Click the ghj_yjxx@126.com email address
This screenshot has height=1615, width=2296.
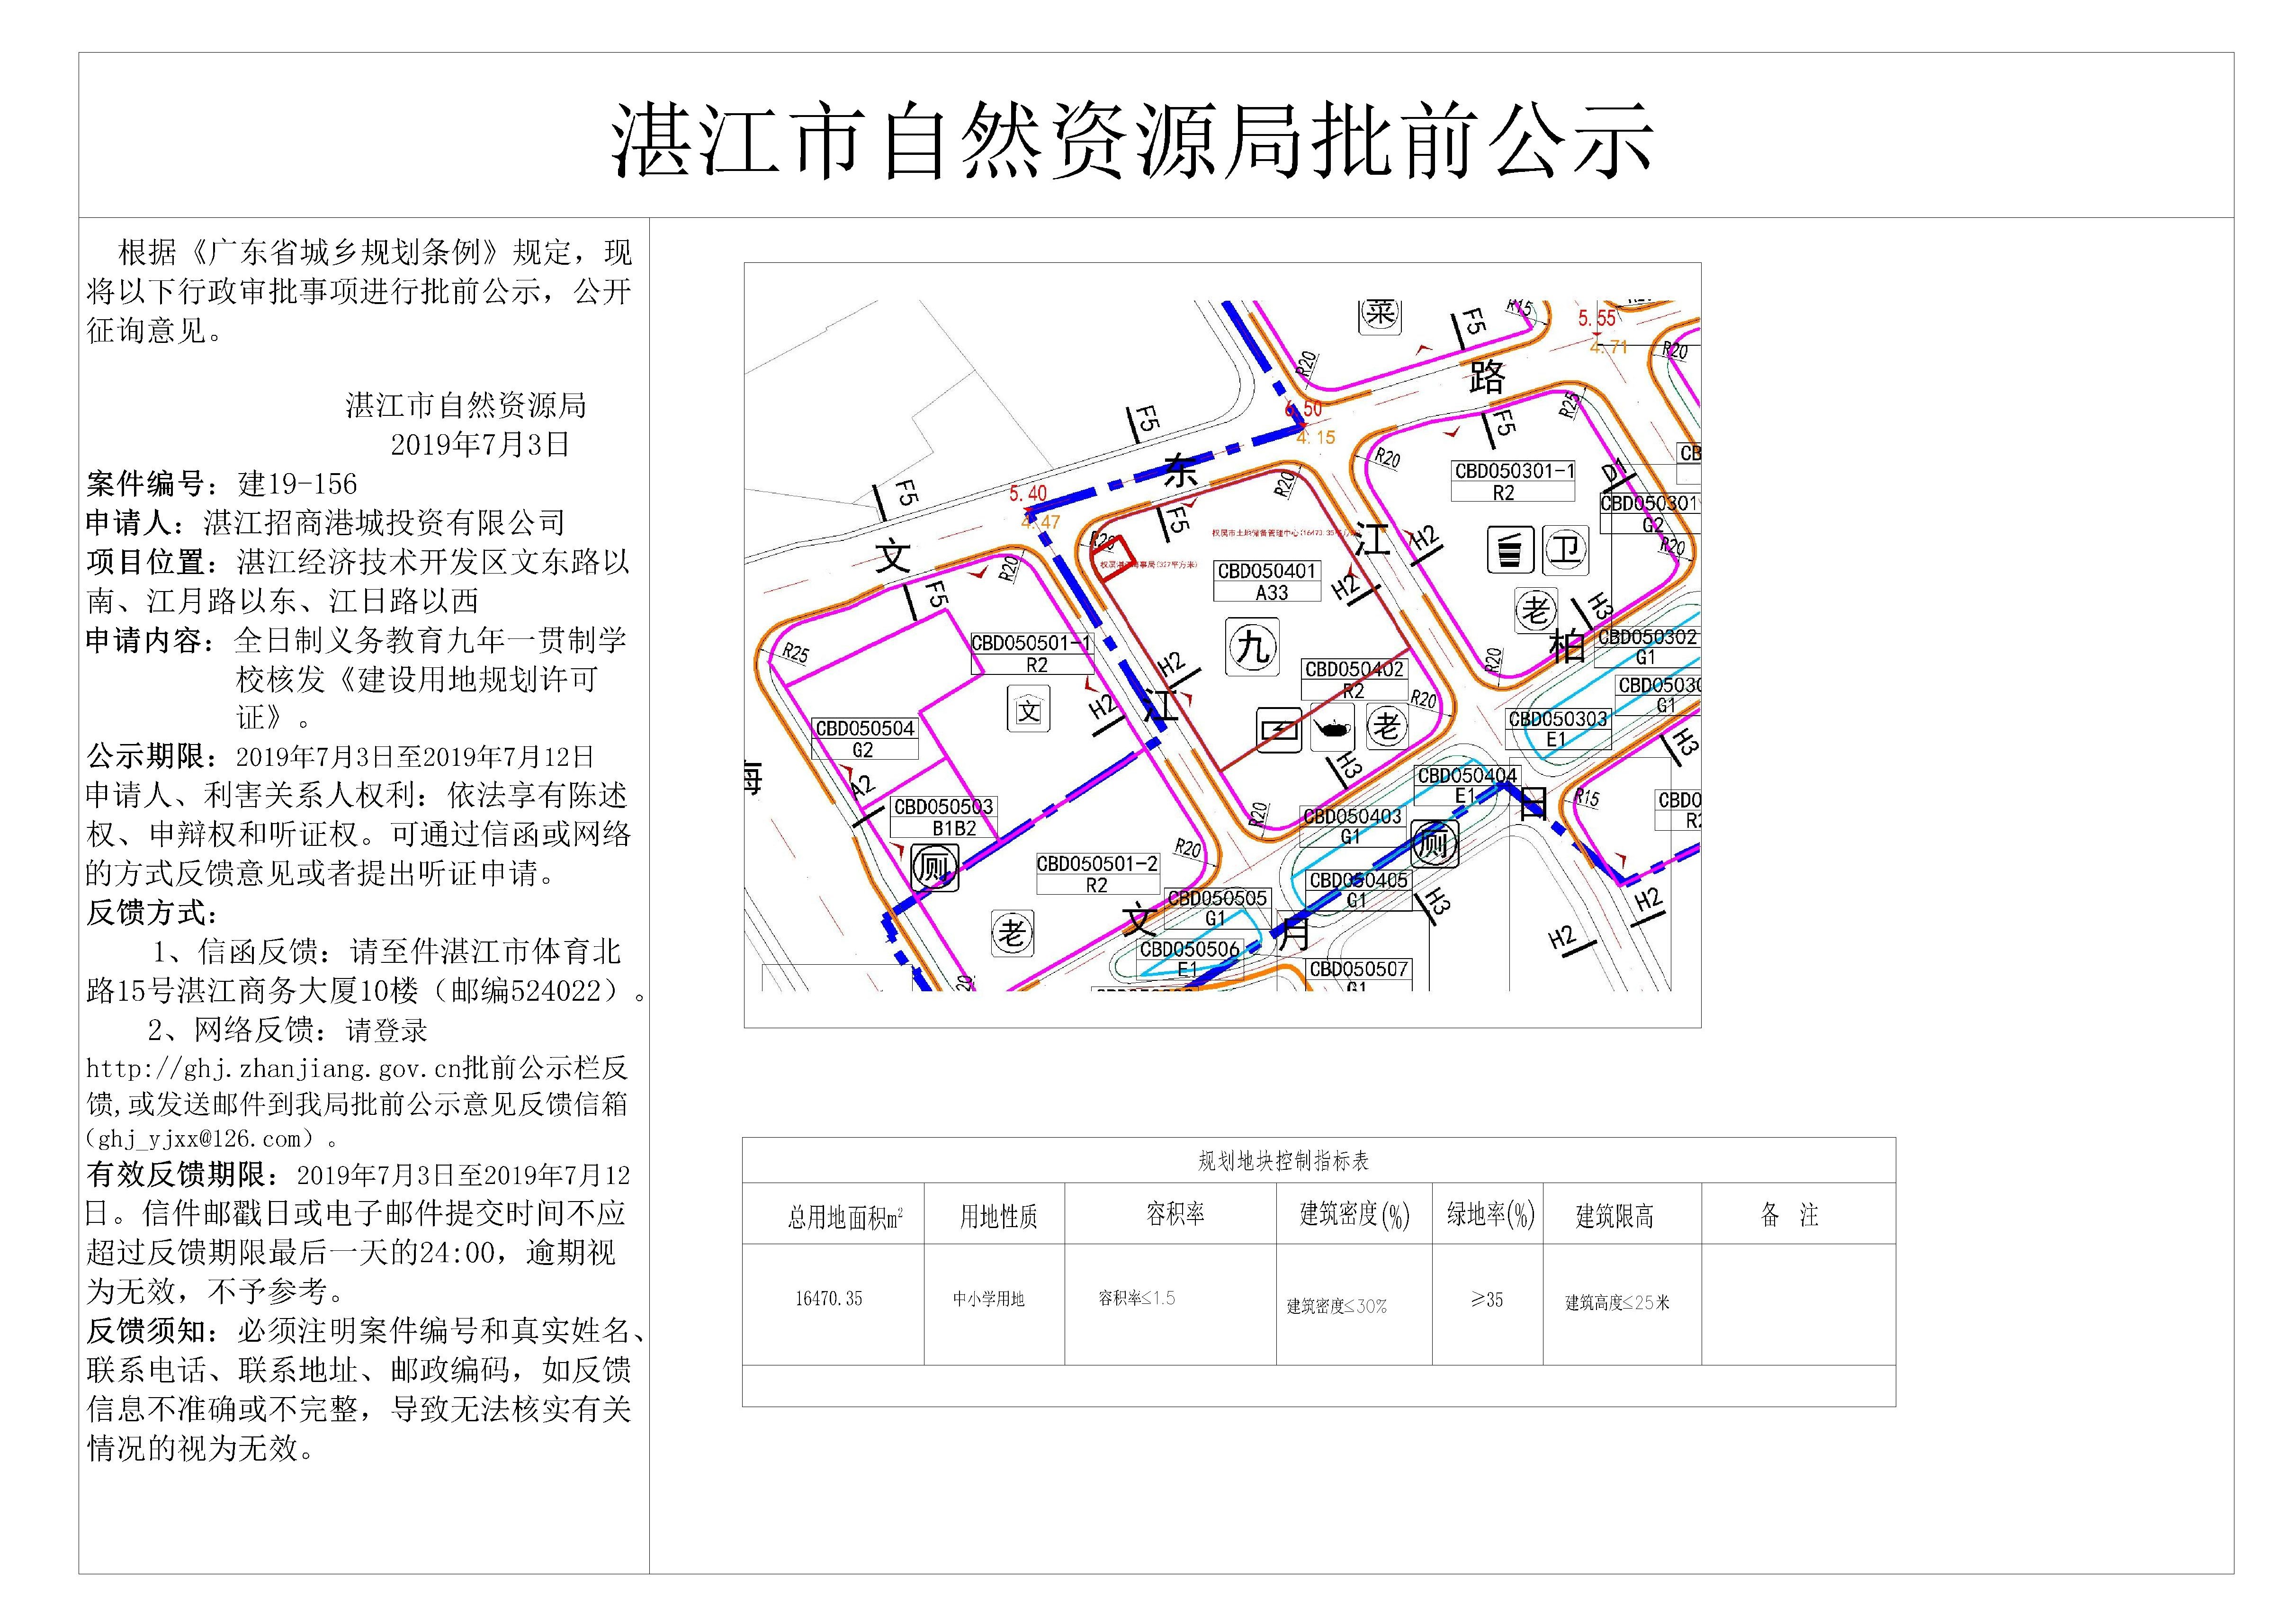[x=200, y=1139]
